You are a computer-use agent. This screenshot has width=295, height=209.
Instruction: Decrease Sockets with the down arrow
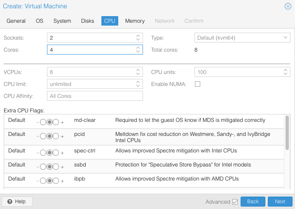pos(138,40)
